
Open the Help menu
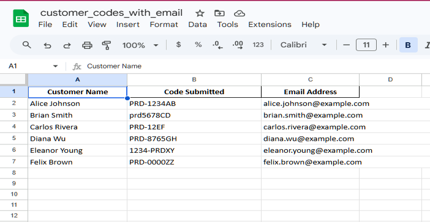(311, 24)
